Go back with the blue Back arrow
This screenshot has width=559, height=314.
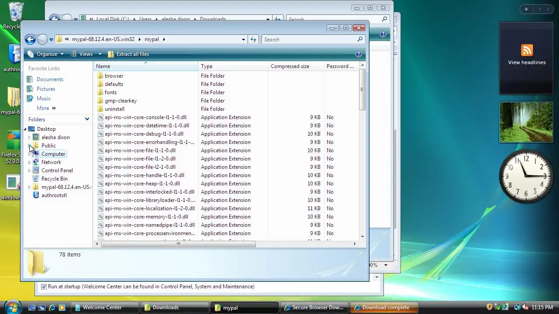click(x=30, y=40)
